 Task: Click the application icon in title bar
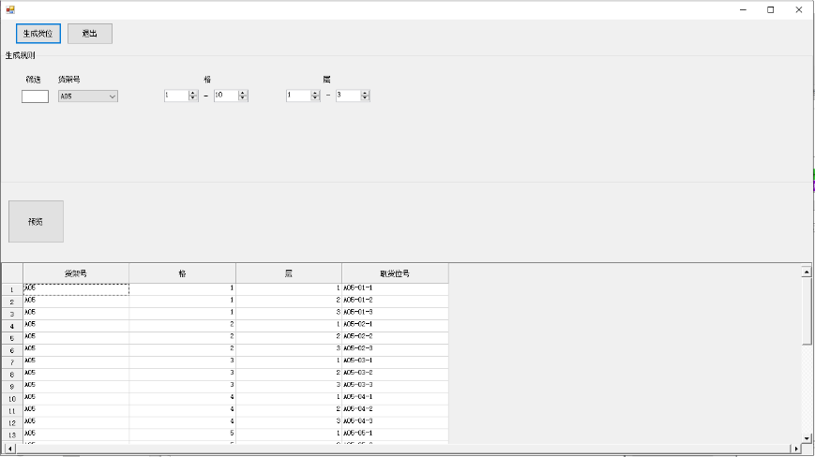pos(10,9)
